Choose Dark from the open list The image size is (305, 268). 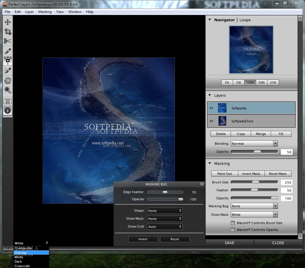(31, 262)
